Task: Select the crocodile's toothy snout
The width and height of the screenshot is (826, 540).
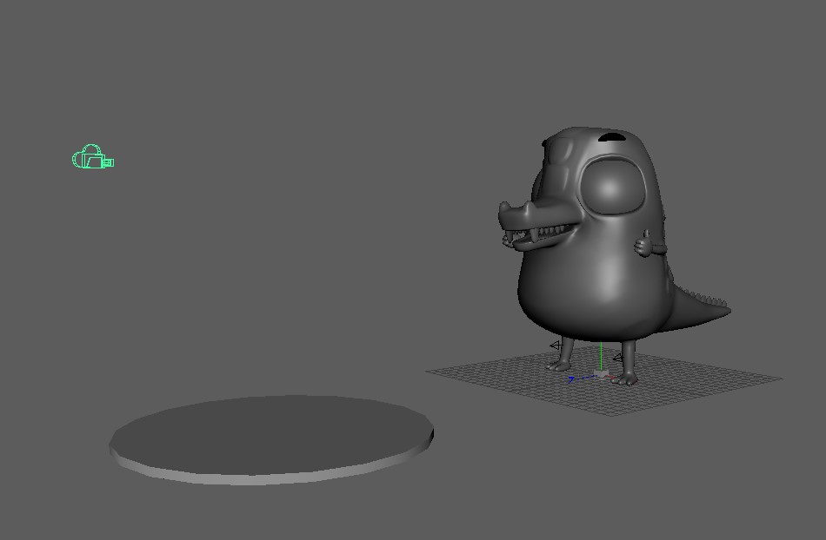Action: point(537,225)
